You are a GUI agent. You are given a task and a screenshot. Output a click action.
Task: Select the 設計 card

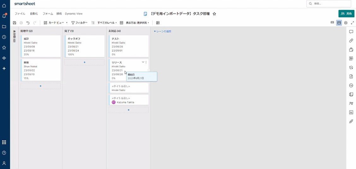41,46
